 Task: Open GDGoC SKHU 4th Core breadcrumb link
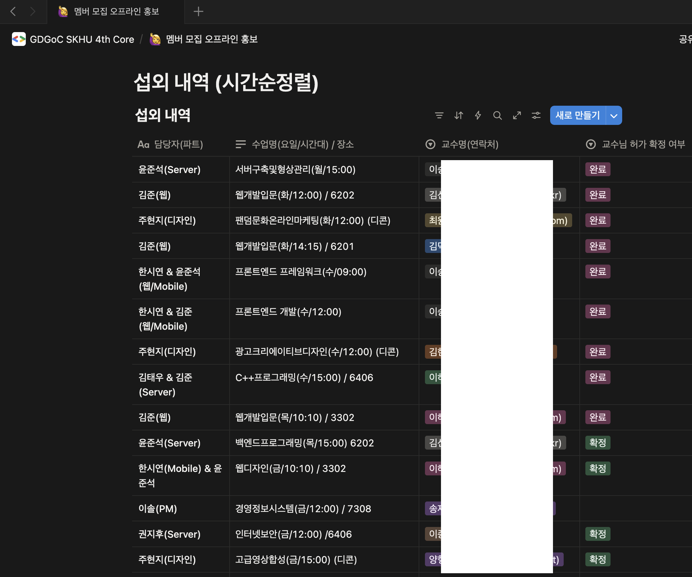click(x=82, y=39)
